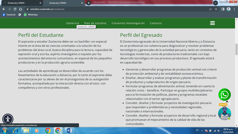Viewport: 238px width, 134px height.
Task: Show hidden system tray icons
Action: (x=202, y=131)
